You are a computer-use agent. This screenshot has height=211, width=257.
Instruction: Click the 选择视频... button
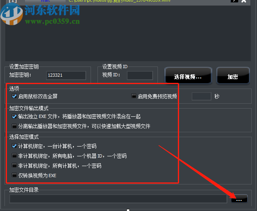[188, 76]
